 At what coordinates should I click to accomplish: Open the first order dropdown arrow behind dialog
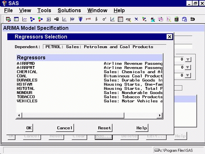pyautogui.click(x=188, y=59)
